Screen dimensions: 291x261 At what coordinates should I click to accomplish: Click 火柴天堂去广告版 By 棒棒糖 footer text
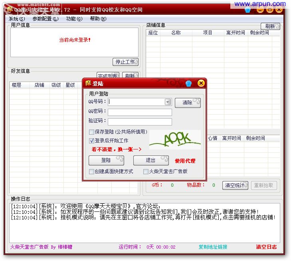click(41, 247)
